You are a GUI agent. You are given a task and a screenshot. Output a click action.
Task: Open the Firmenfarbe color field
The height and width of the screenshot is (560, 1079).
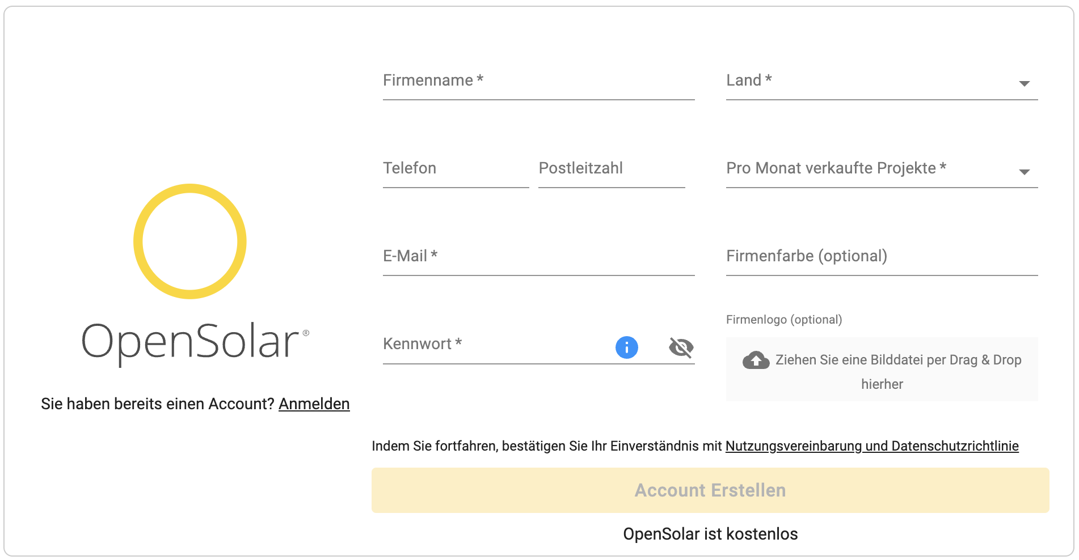pos(882,258)
